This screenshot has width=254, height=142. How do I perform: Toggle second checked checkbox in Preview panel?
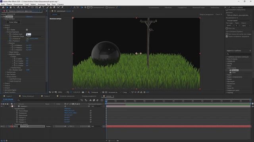[227, 37]
